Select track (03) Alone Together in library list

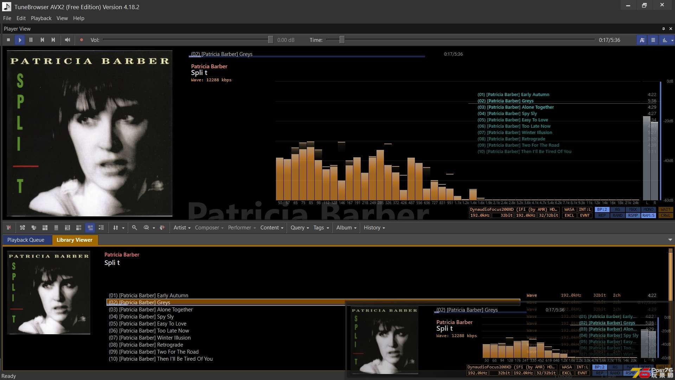150,310
